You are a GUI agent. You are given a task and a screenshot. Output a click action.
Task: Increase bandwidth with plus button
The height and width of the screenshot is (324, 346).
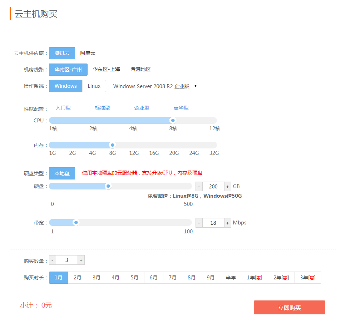pyautogui.click(x=227, y=223)
